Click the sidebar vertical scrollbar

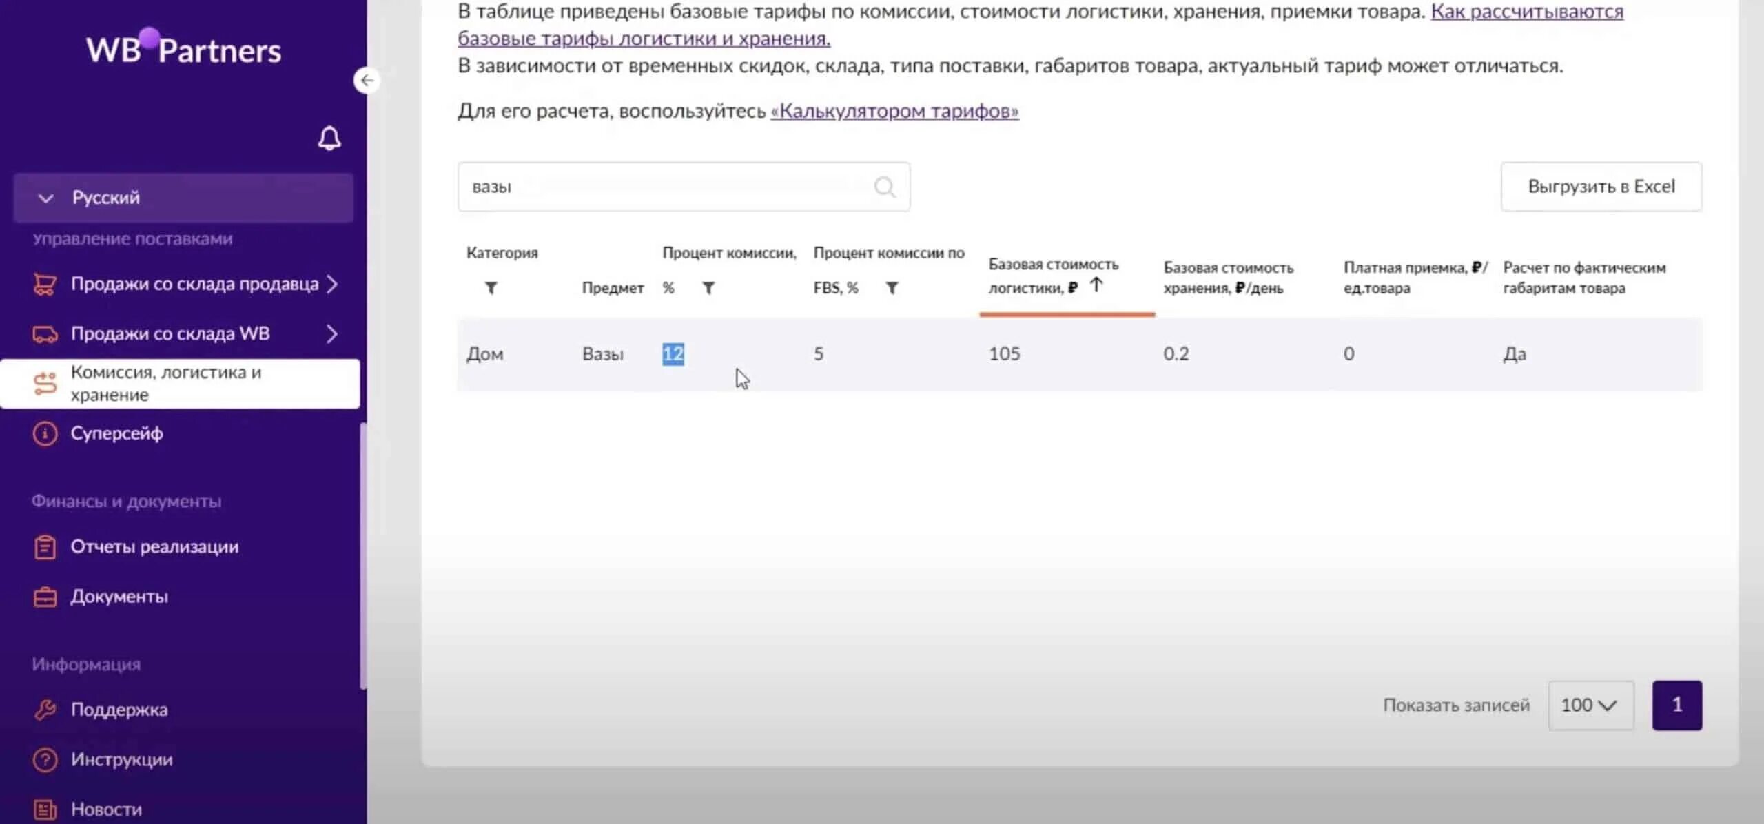point(362,555)
